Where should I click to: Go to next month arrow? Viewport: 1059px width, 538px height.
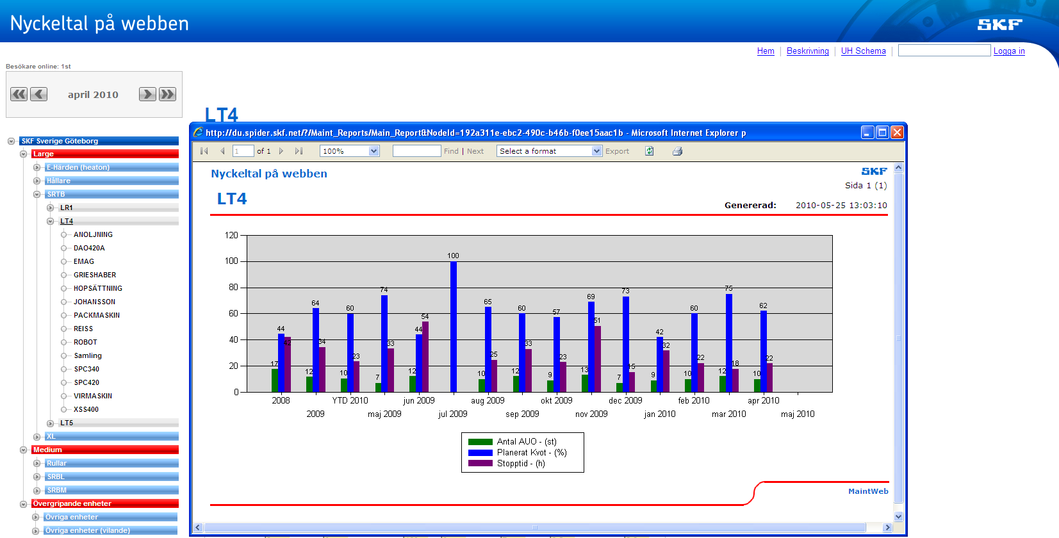(x=147, y=94)
